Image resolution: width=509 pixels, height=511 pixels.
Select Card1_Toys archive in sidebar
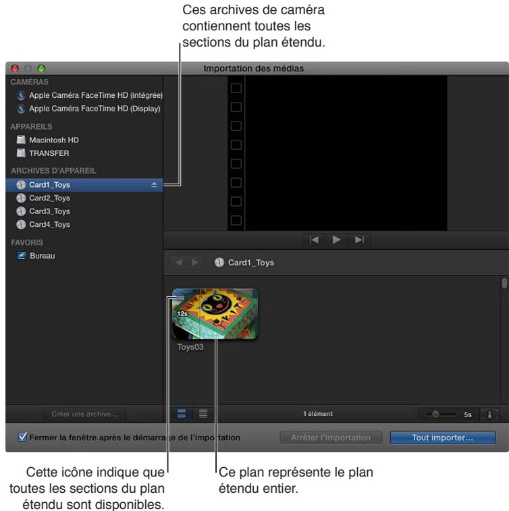84,185
